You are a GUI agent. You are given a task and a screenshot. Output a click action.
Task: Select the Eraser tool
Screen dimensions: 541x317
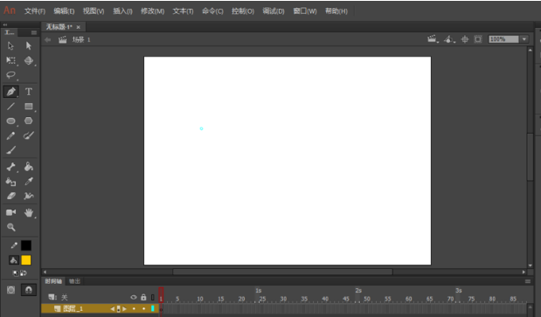[10, 196]
